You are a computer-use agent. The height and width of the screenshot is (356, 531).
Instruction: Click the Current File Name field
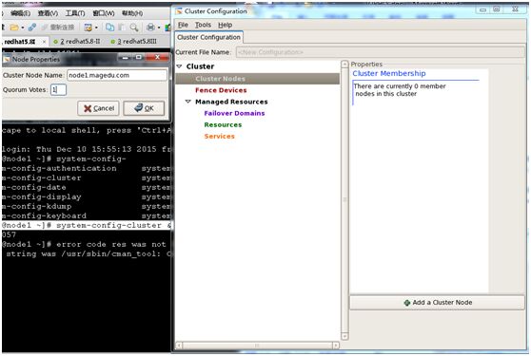coord(380,52)
